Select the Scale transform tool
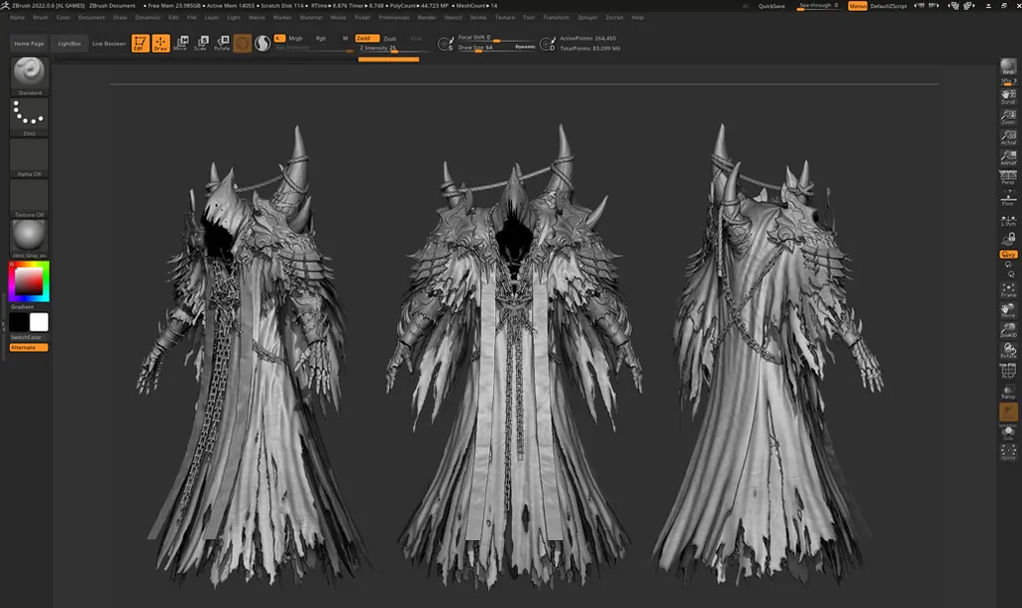 point(201,44)
